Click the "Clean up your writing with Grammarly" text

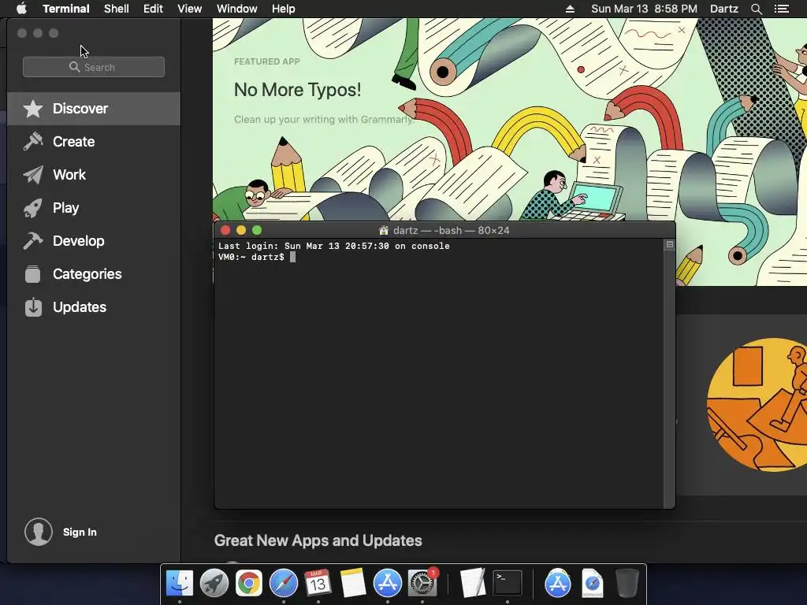[x=324, y=120]
